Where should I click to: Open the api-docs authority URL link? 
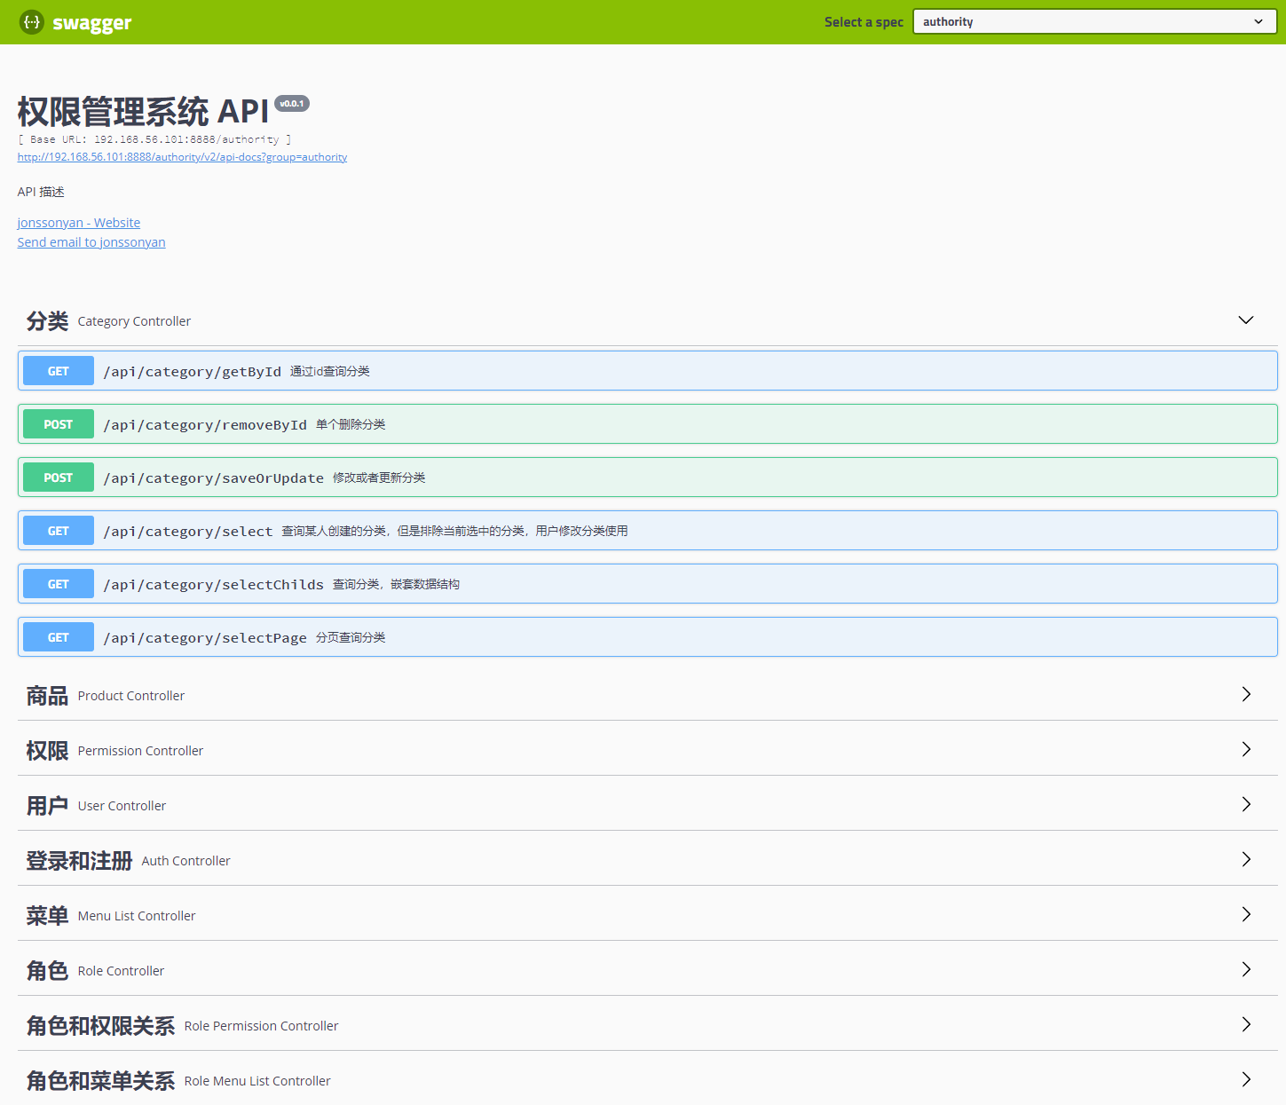(182, 157)
